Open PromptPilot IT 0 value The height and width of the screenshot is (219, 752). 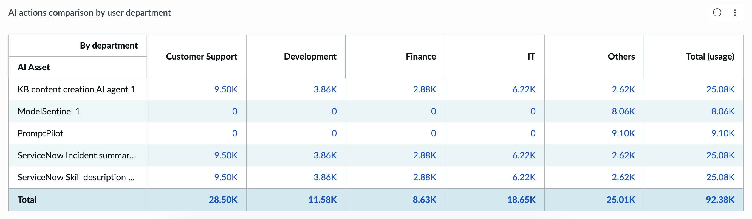[x=533, y=133]
